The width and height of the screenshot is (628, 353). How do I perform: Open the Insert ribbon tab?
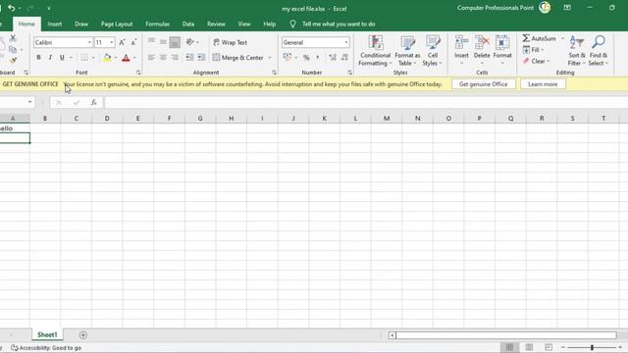(x=55, y=24)
